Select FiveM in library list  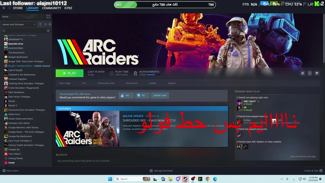(11, 163)
